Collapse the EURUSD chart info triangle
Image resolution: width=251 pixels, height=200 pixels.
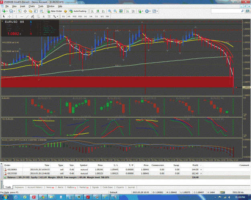click(x=2, y=21)
